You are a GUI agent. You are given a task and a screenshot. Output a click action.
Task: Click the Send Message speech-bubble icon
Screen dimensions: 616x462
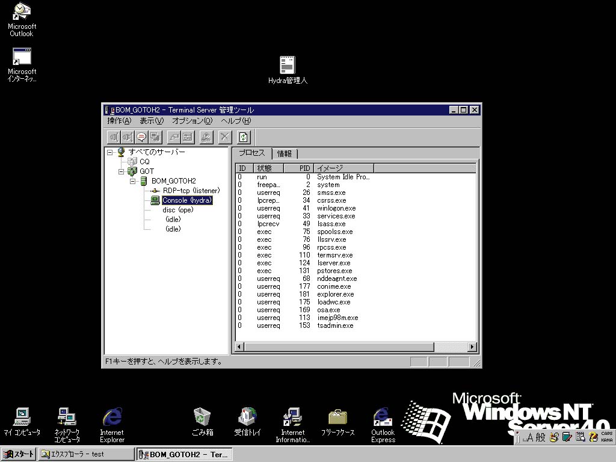pyautogui.click(x=141, y=137)
